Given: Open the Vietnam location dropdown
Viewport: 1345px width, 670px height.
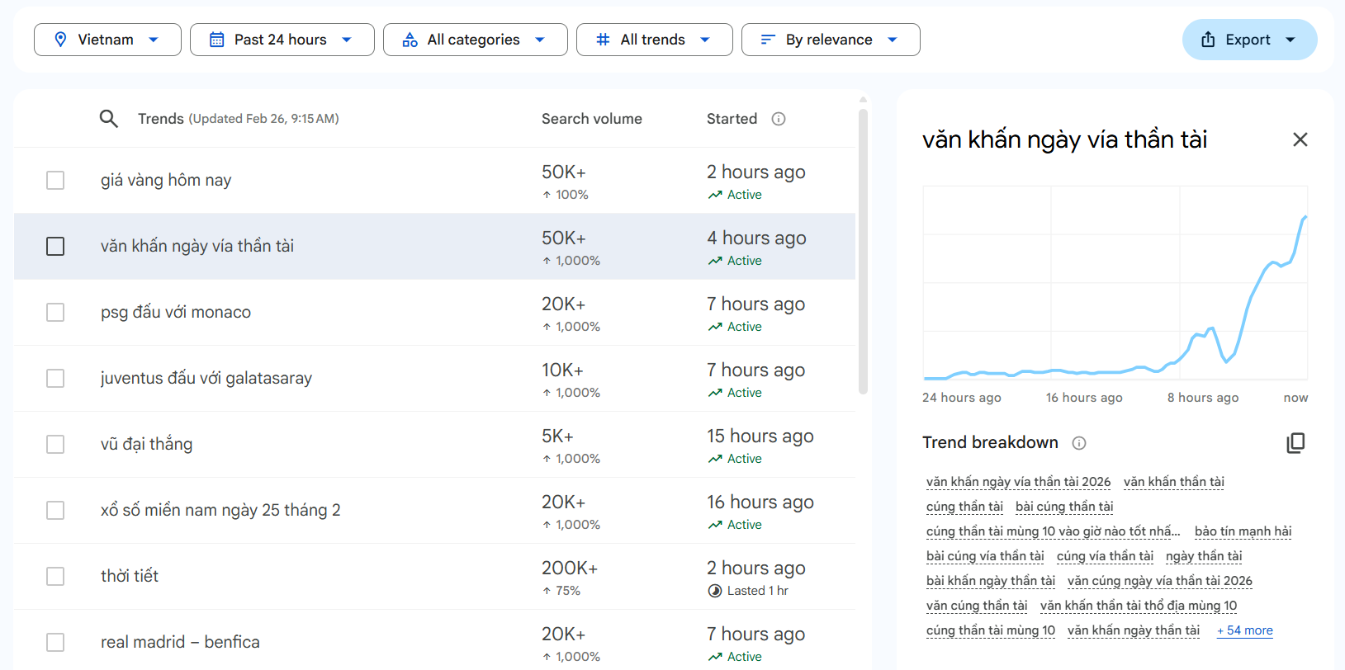Looking at the screenshot, I should tap(107, 40).
